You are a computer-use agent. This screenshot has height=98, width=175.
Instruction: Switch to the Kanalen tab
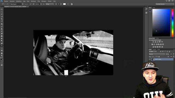pos(154,50)
